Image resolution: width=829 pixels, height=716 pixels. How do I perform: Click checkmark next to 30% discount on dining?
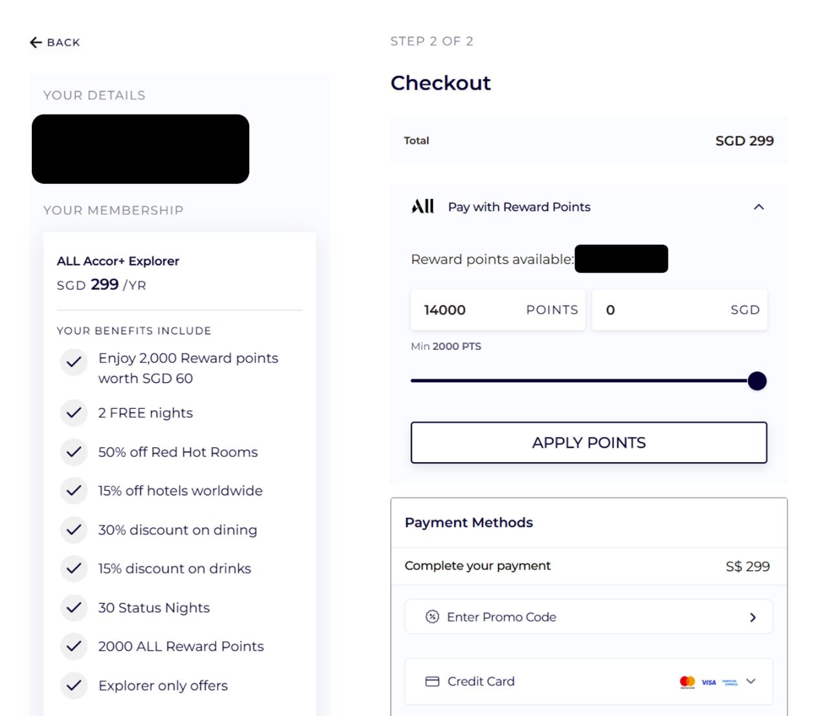[x=74, y=530]
